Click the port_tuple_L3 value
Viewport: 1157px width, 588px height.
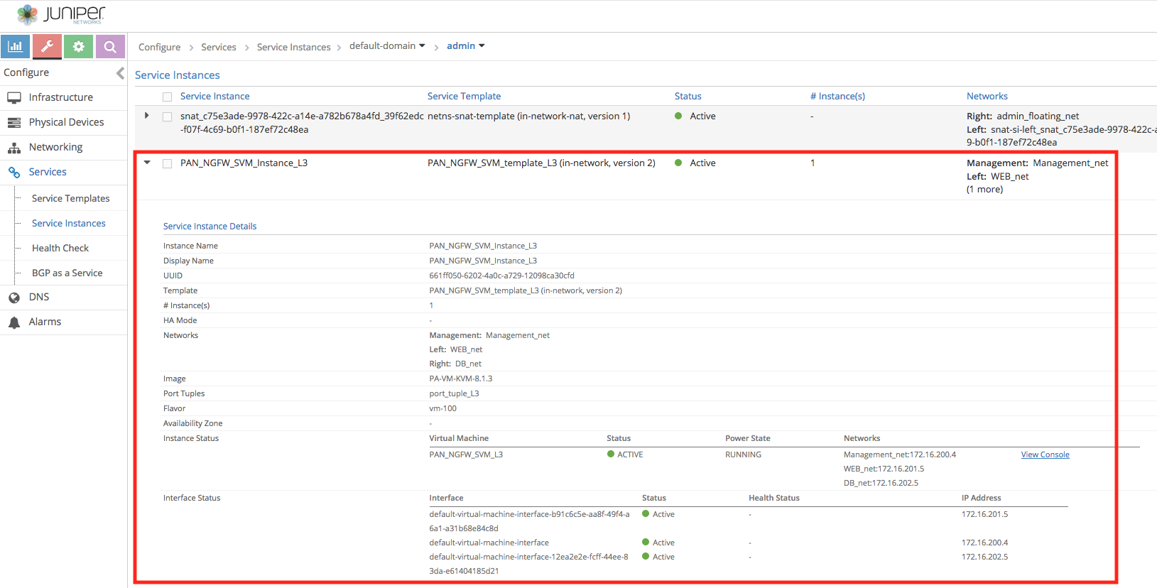point(454,393)
